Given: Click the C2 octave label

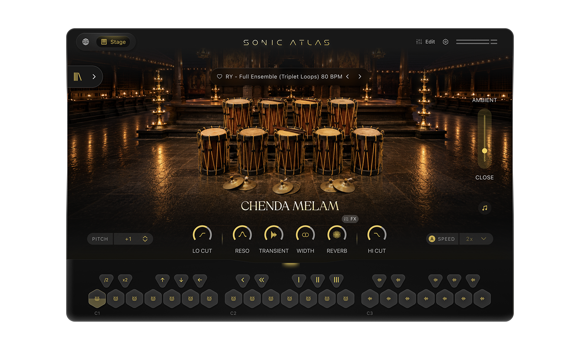Looking at the screenshot, I should (x=233, y=313).
